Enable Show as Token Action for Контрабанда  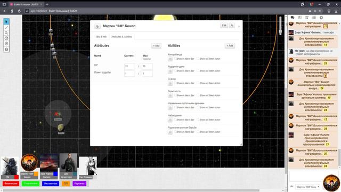(198, 59)
